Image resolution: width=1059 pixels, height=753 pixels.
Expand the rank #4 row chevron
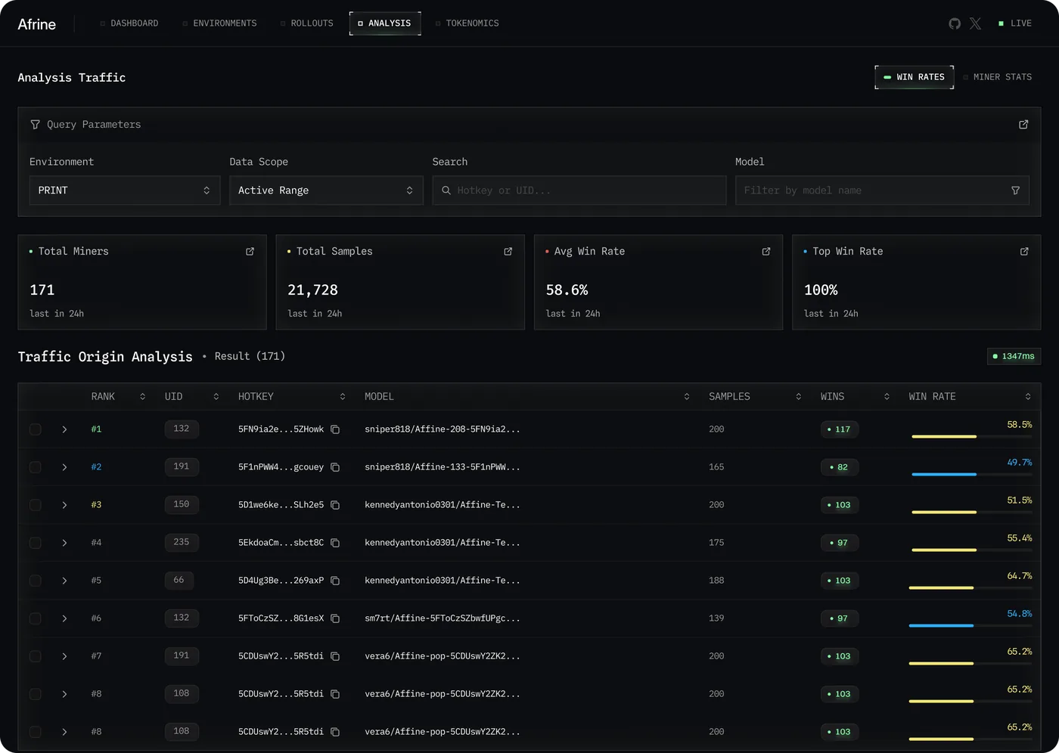[x=64, y=543]
